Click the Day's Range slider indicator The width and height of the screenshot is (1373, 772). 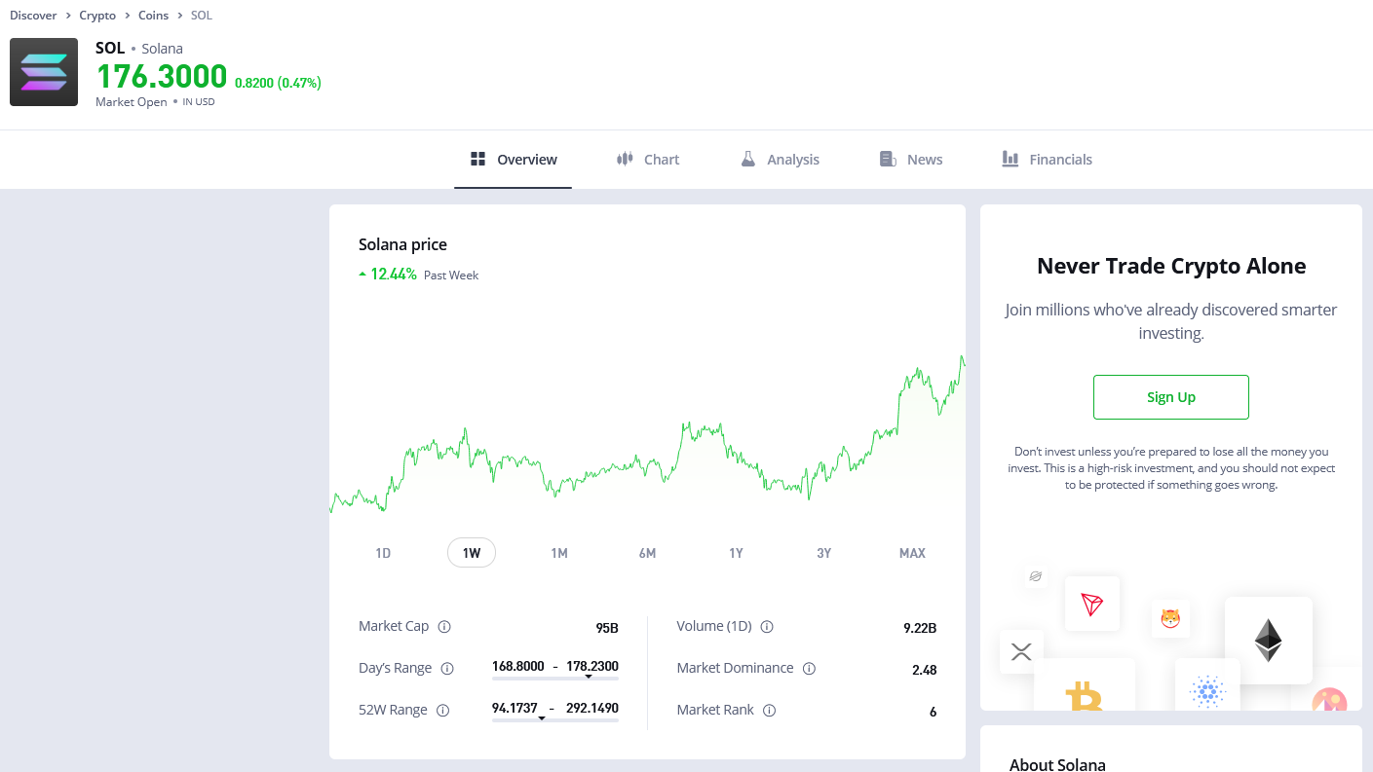(x=589, y=677)
